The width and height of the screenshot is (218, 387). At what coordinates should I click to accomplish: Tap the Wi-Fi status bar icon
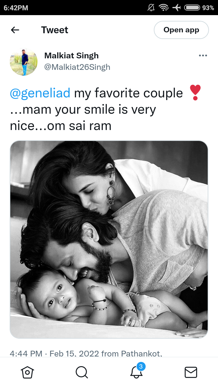pyautogui.click(x=164, y=8)
